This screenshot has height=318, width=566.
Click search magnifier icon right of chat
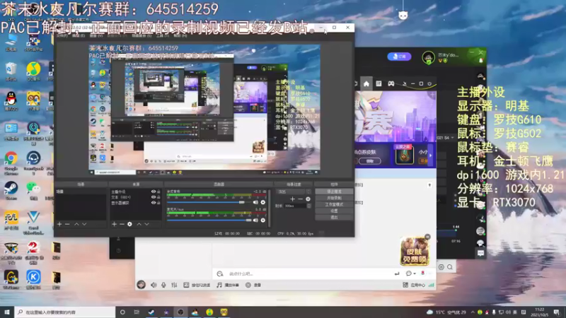450,267
